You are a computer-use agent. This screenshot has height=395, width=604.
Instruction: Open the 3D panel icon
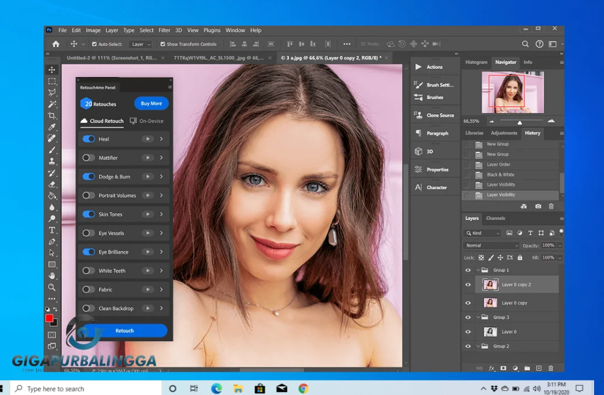[418, 151]
